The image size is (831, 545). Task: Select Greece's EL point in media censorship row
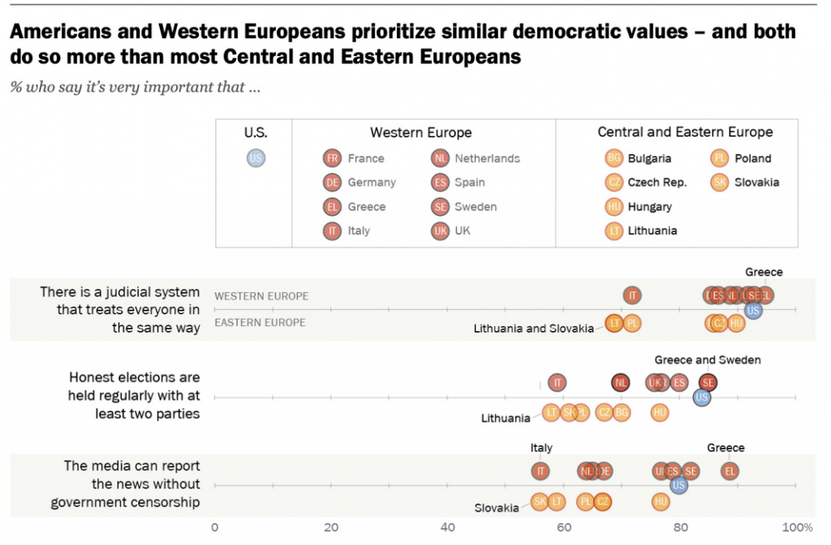coord(730,471)
